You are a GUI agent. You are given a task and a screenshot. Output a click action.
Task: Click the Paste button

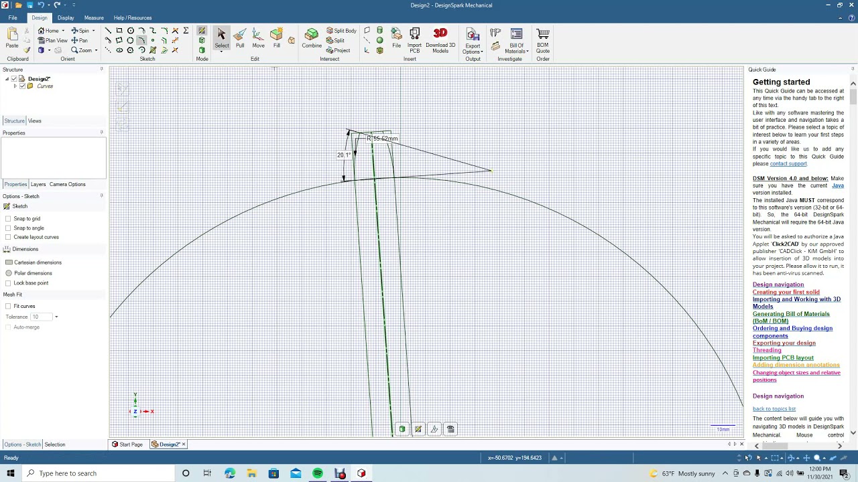pyautogui.click(x=12, y=39)
